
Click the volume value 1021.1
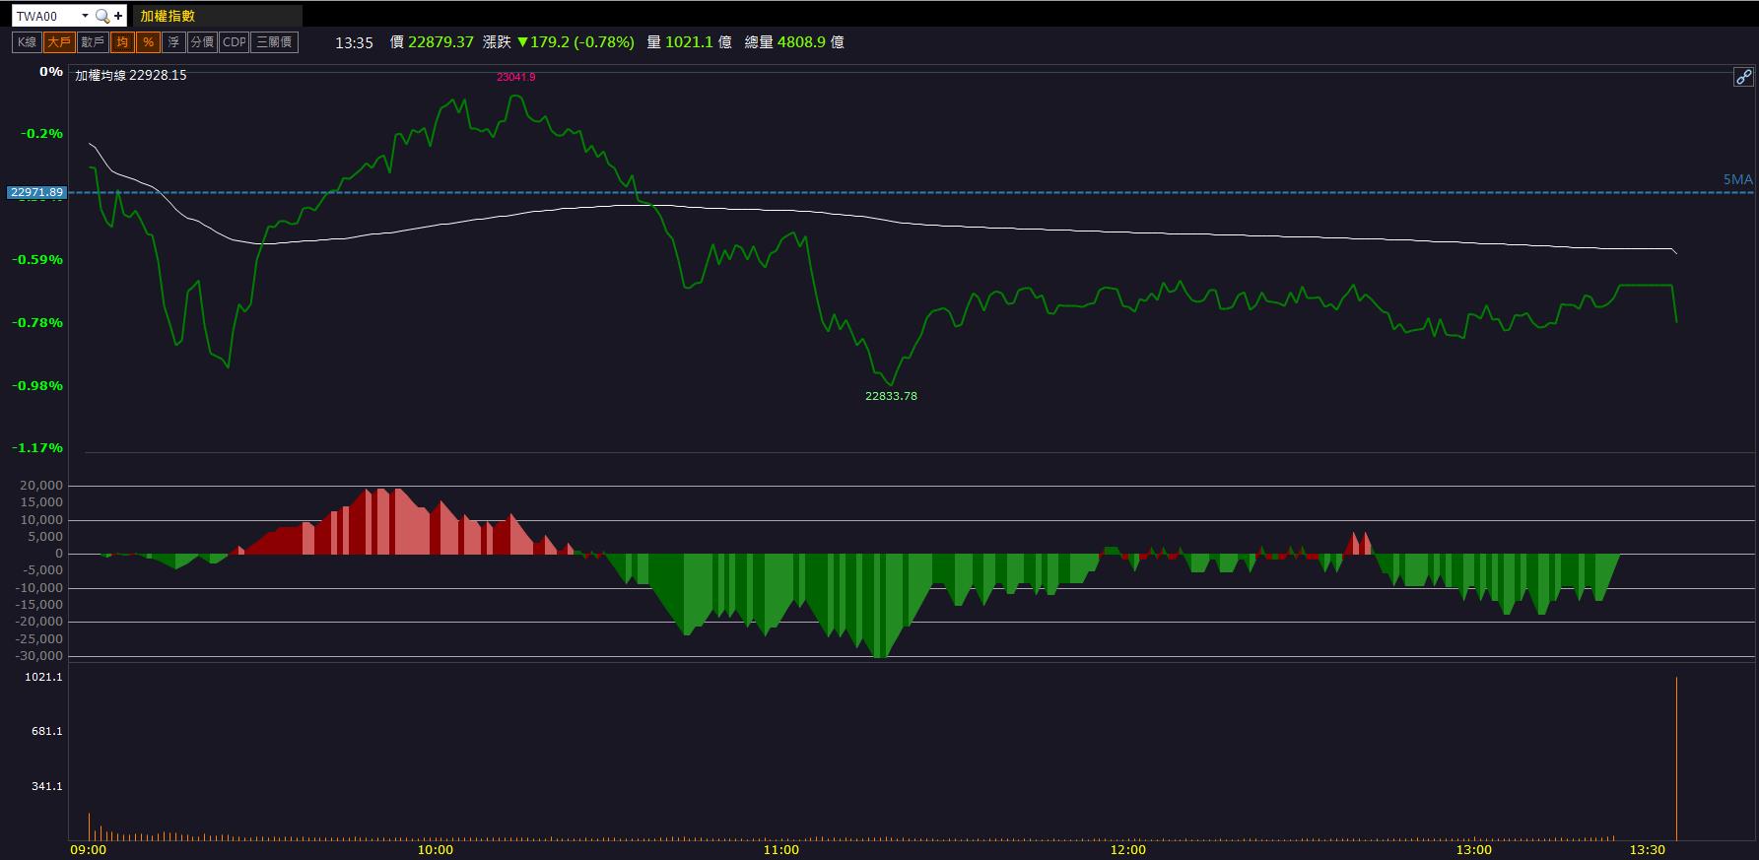tap(689, 42)
